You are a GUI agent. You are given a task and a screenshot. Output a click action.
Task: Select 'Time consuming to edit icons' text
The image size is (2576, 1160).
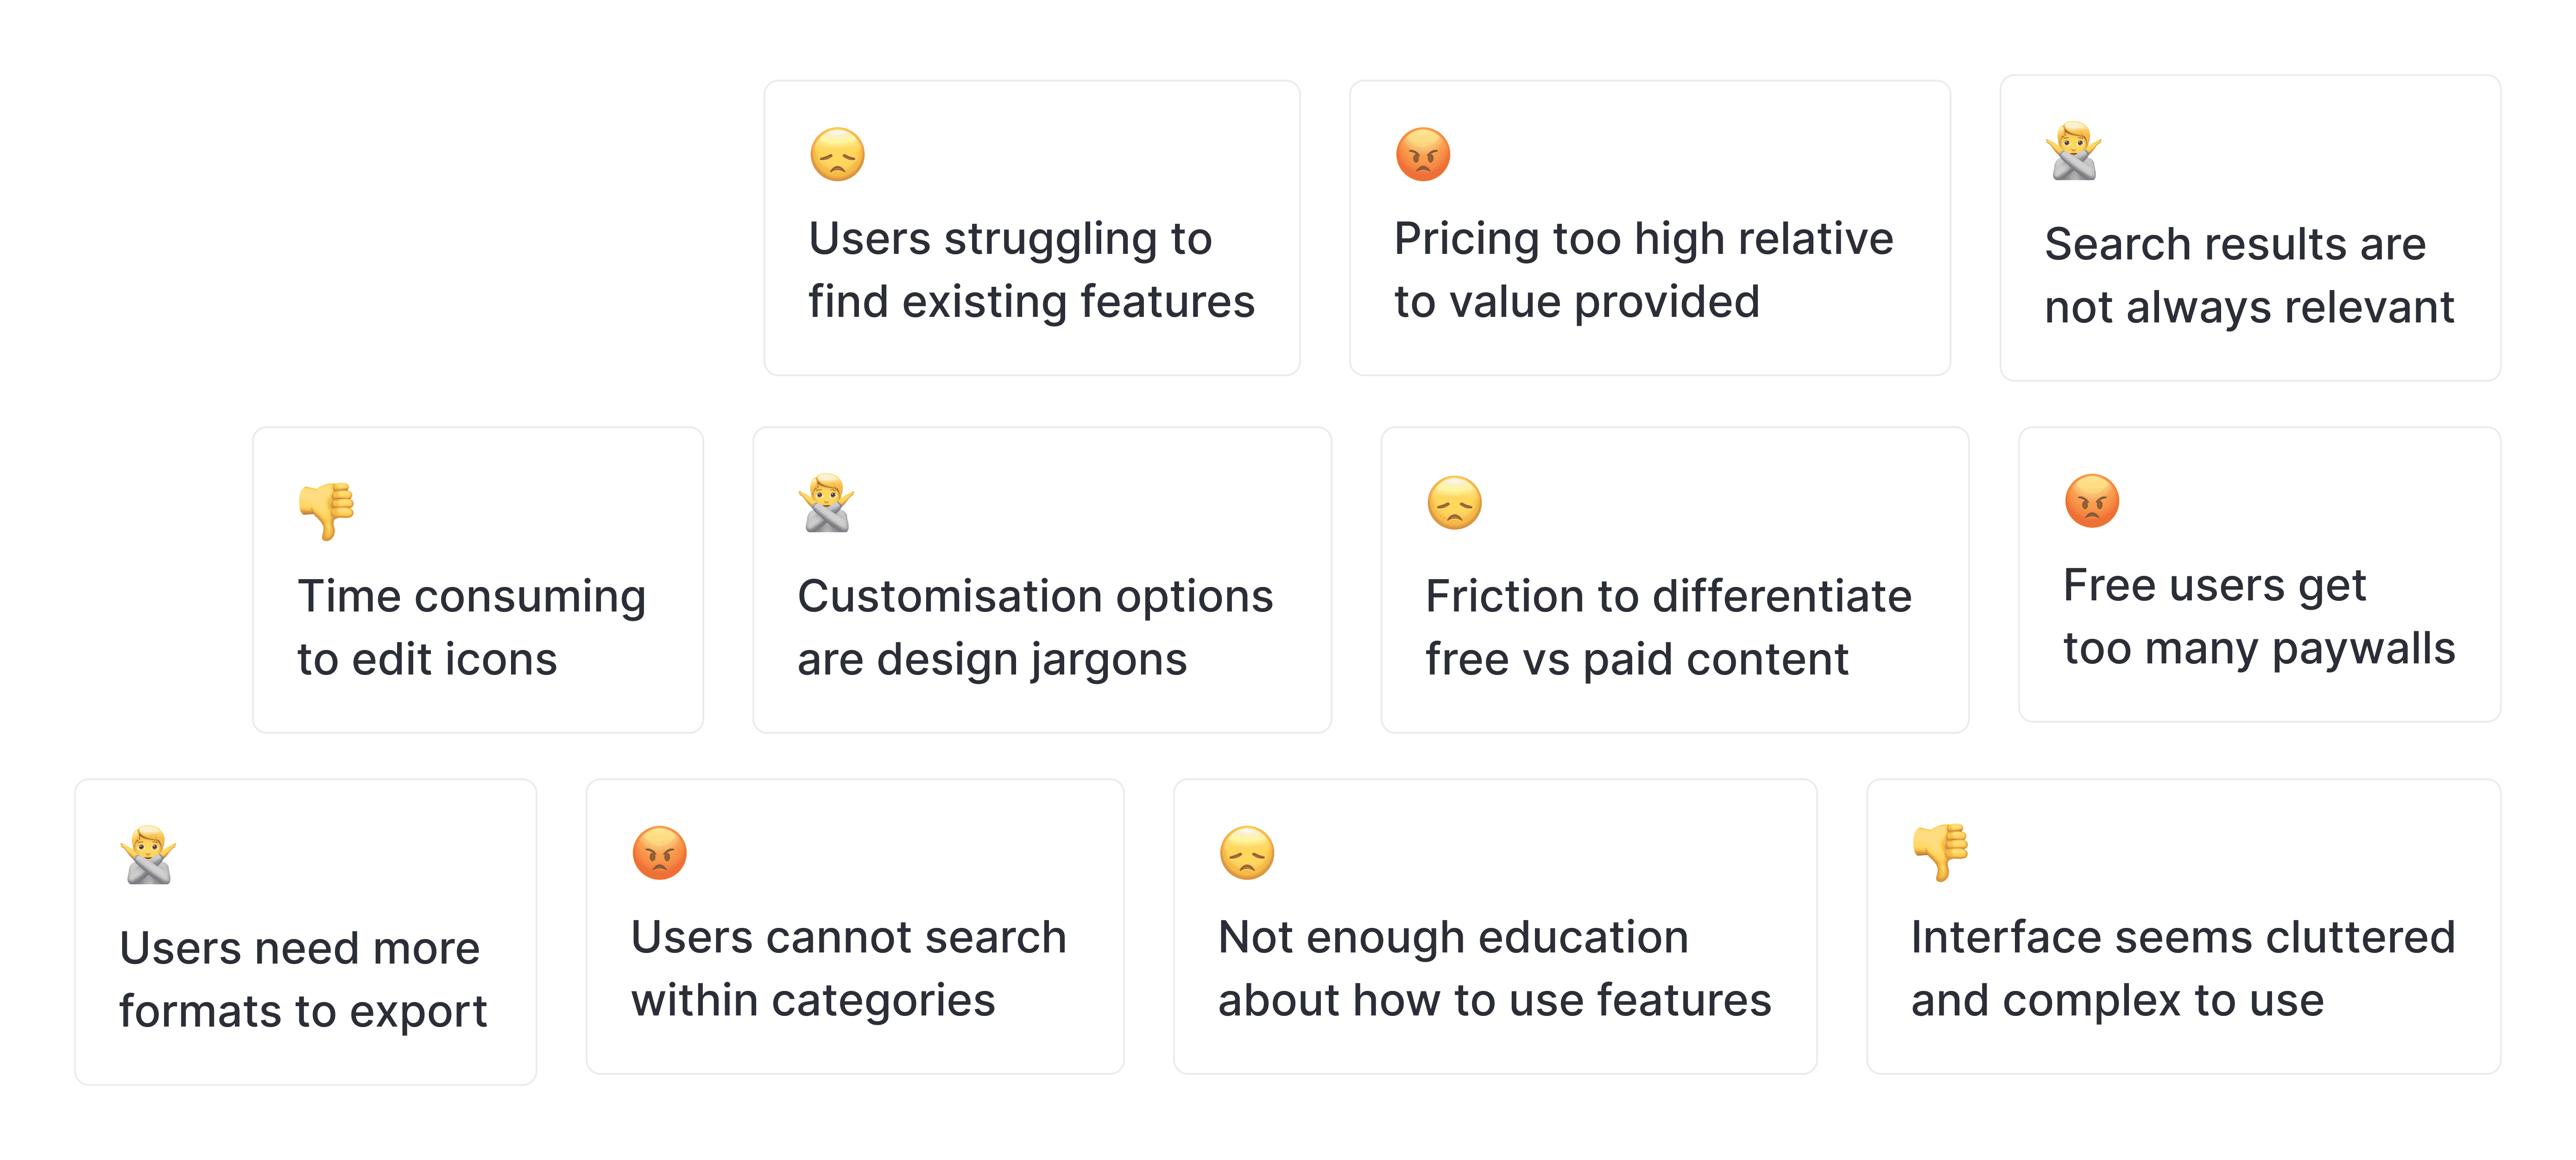click(x=471, y=628)
